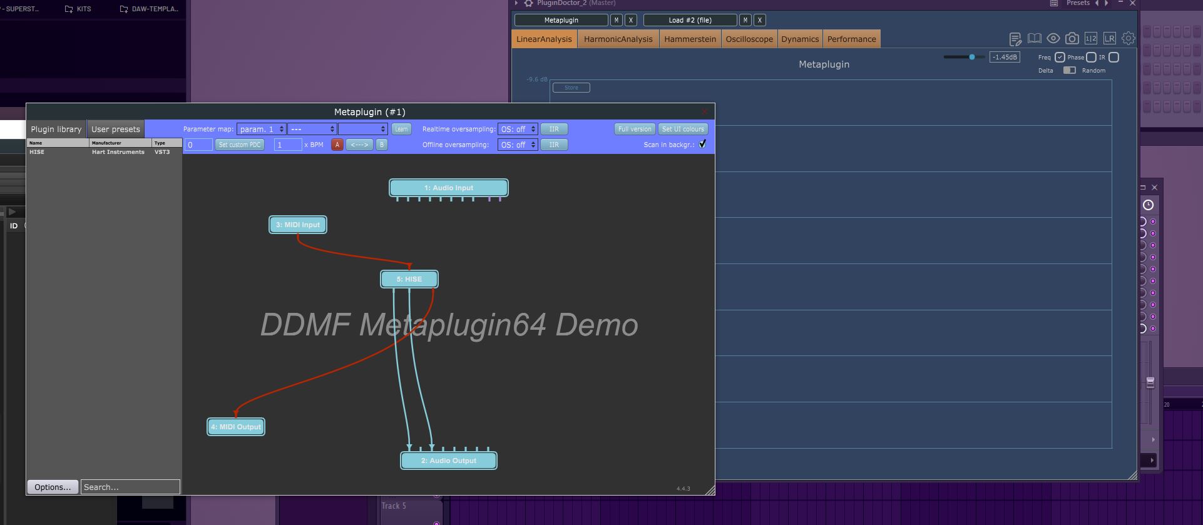
Task: Switch to the Dynamics tab
Action: [799, 39]
